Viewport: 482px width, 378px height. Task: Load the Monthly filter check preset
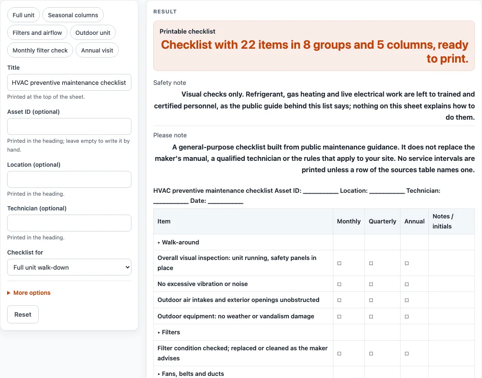tap(40, 50)
